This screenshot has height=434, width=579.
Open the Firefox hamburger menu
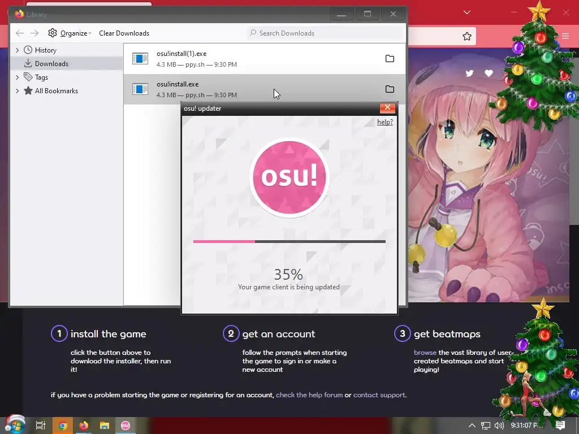click(x=565, y=36)
